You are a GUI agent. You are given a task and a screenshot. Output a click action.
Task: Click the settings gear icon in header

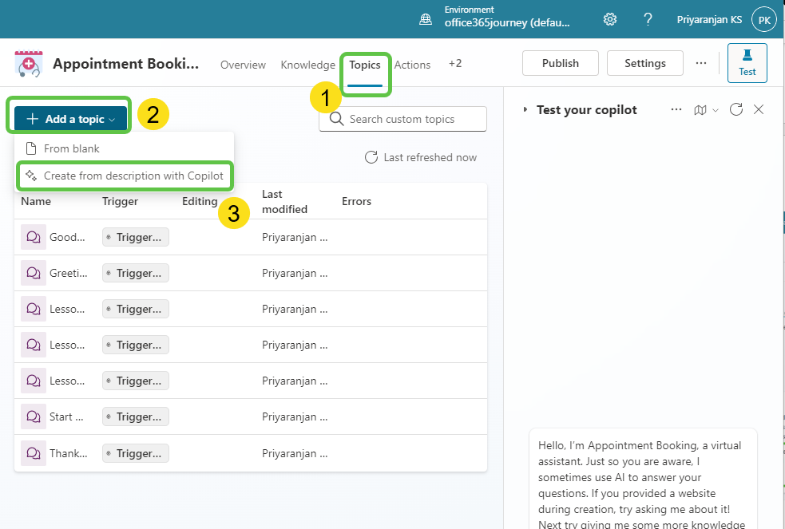pyautogui.click(x=610, y=19)
